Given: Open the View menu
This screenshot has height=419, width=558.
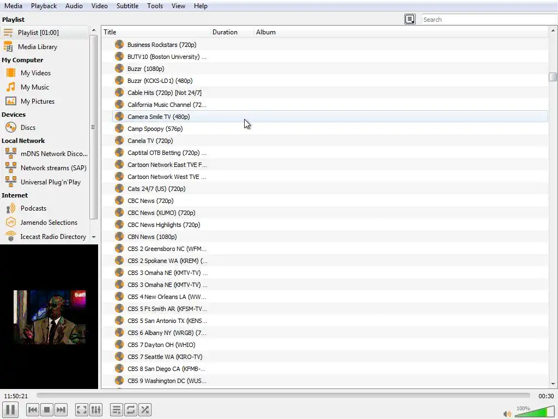Looking at the screenshot, I should point(178,6).
